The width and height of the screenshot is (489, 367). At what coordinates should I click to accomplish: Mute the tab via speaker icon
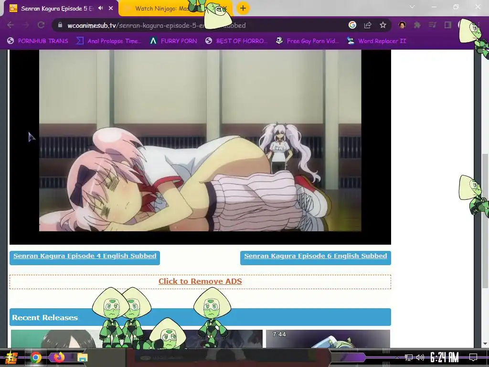point(100,8)
